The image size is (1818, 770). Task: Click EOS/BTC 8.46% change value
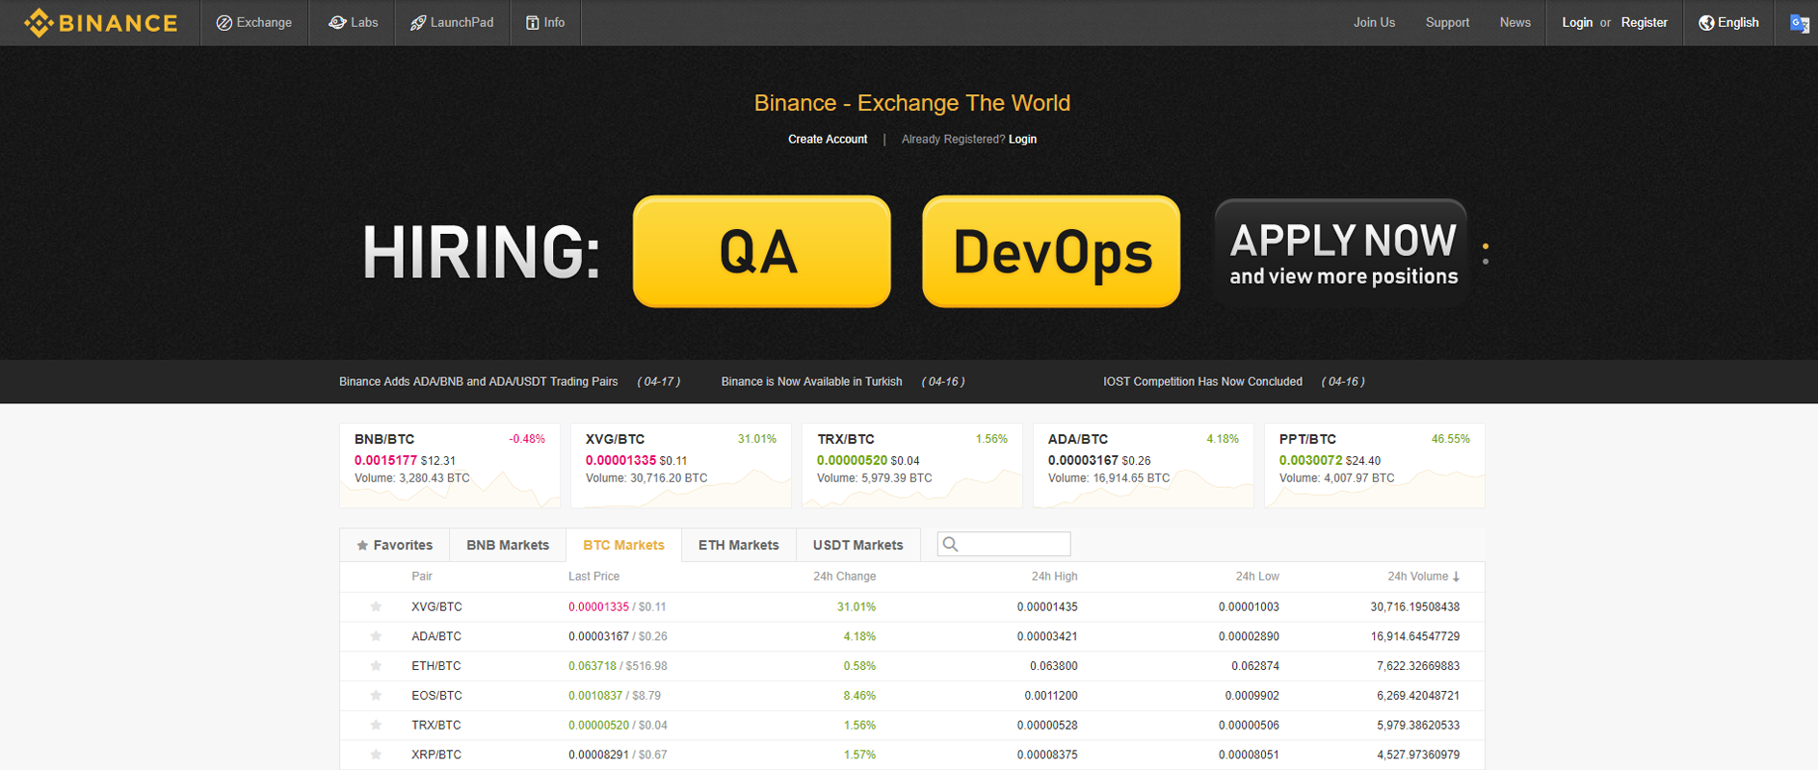point(859,696)
